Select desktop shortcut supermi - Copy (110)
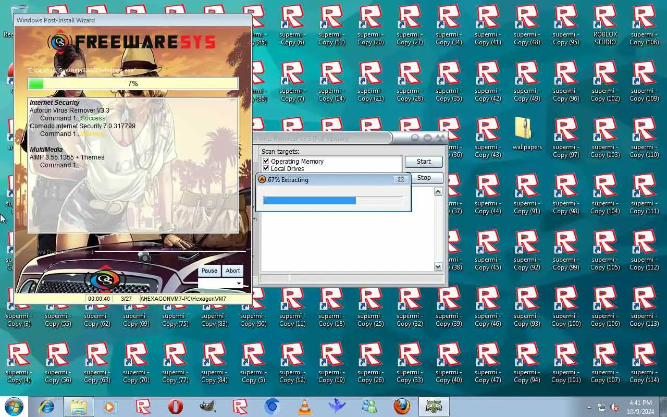This screenshot has height=417, width=667. click(644, 138)
